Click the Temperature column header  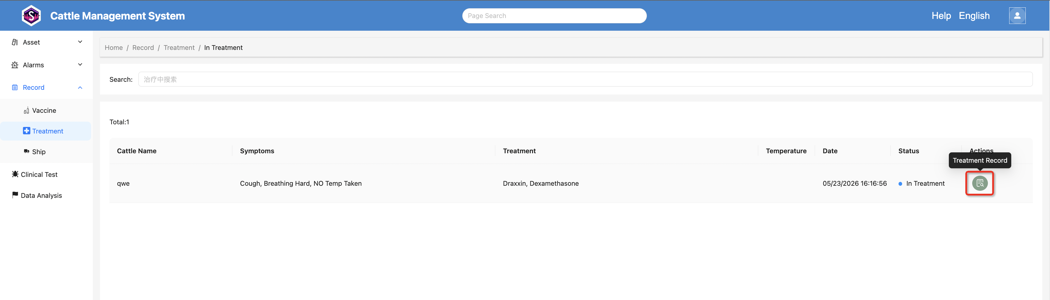pyautogui.click(x=786, y=151)
